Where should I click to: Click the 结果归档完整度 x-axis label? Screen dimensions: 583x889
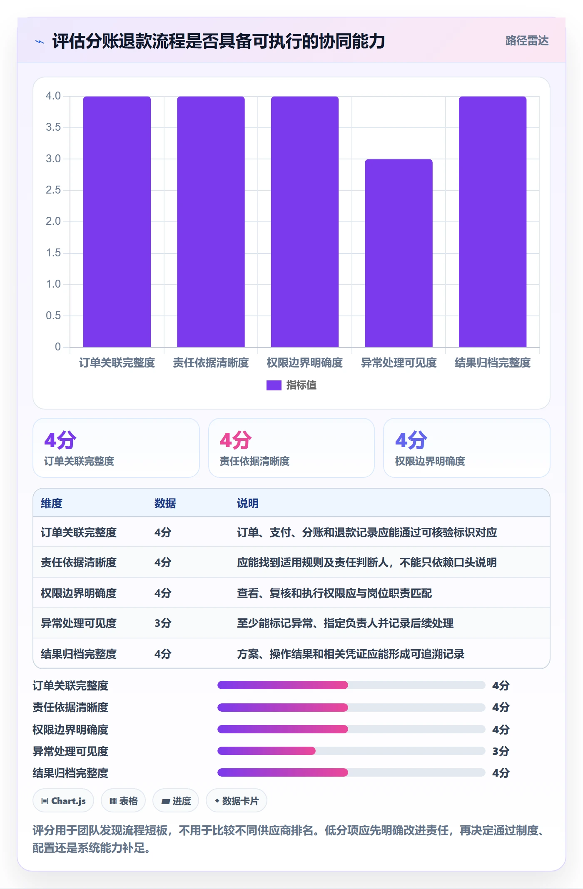pos(493,363)
